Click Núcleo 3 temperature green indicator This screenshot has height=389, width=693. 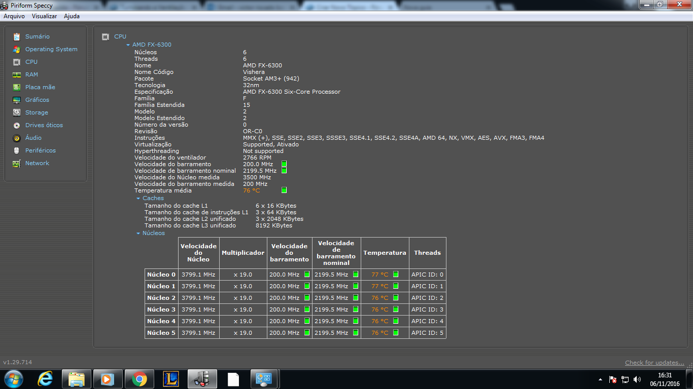tap(396, 309)
